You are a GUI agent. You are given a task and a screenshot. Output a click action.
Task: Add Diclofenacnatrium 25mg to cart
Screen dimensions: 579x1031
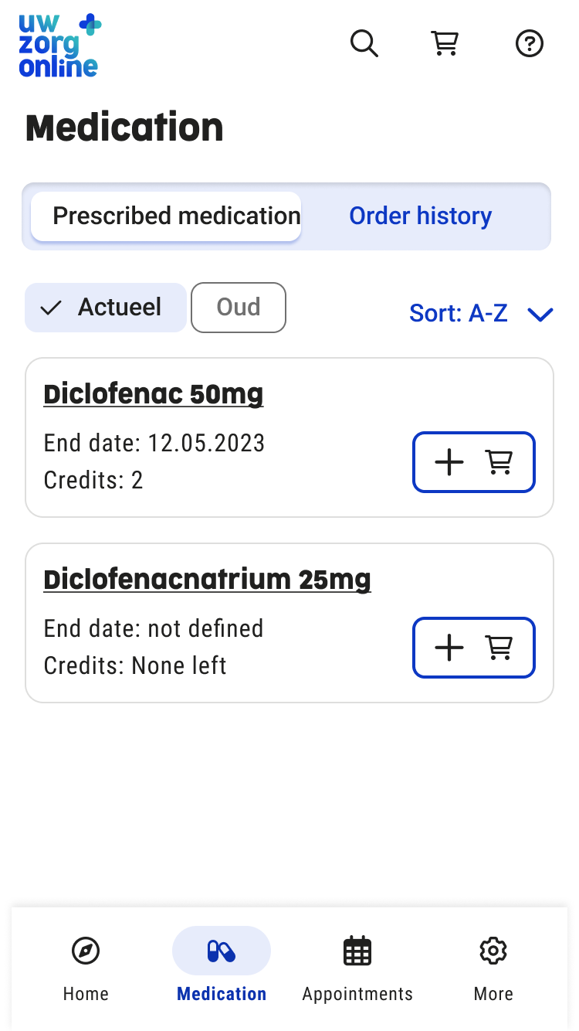point(474,648)
